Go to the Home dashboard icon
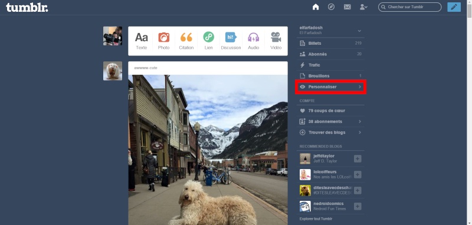Image resolution: width=472 pixels, height=225 pixels. click(x=316, y=7)
